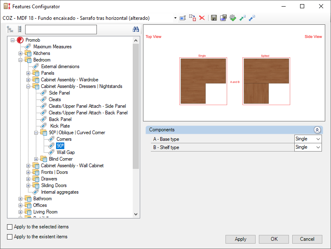Collapse the 90º Oblique Curved Corner node
The height and width of the screenshot is (249, 331).
pos(36,133)
